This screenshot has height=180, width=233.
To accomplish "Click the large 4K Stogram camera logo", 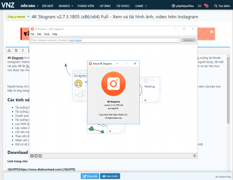I will click(x=113, y=84).
